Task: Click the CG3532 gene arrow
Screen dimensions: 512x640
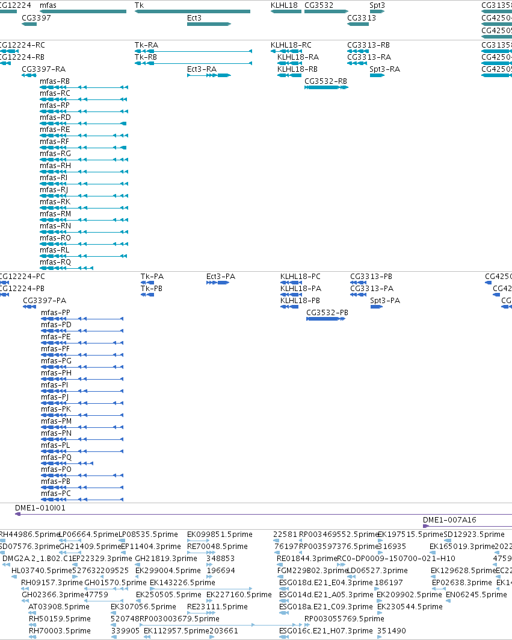Action: pos(327,11)
